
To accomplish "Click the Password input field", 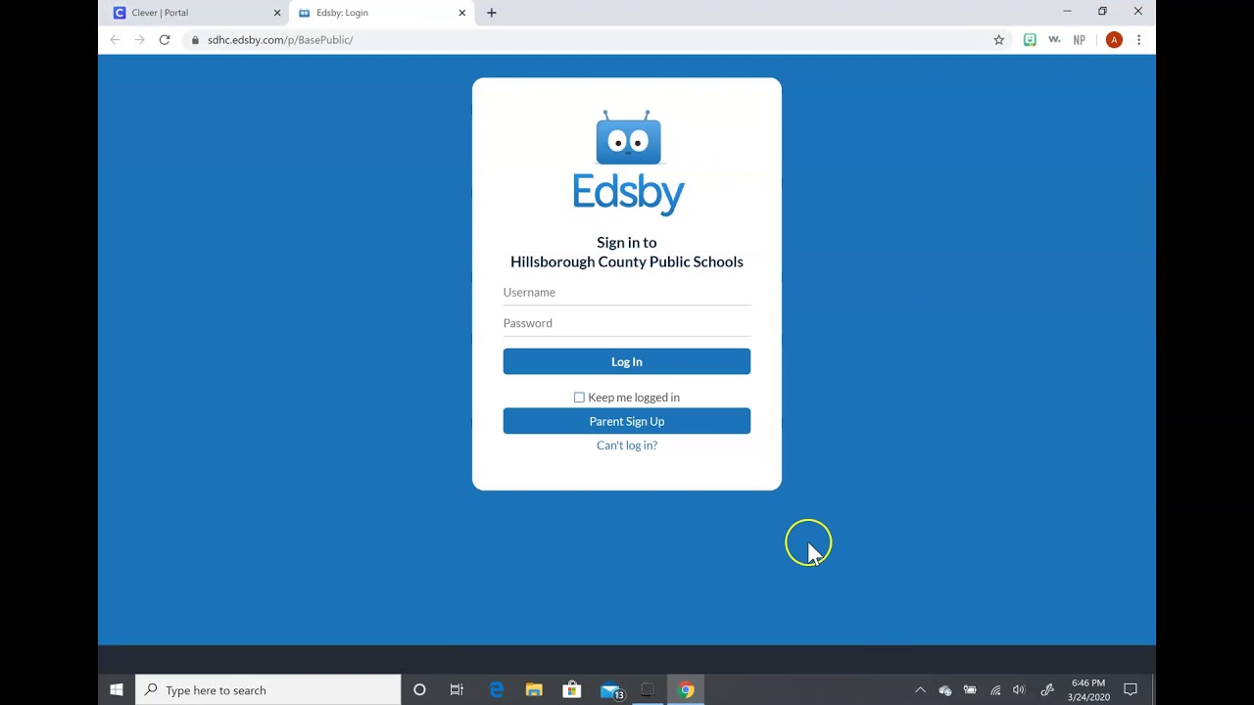I will point(627,323).
